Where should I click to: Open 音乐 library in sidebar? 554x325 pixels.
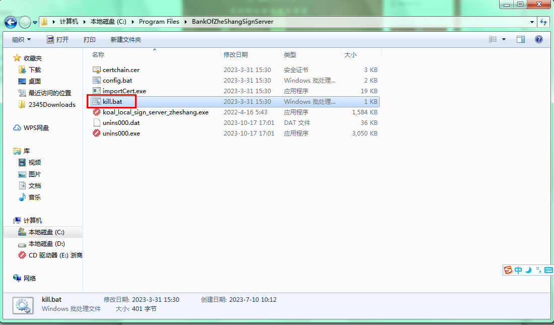[35, 198]
